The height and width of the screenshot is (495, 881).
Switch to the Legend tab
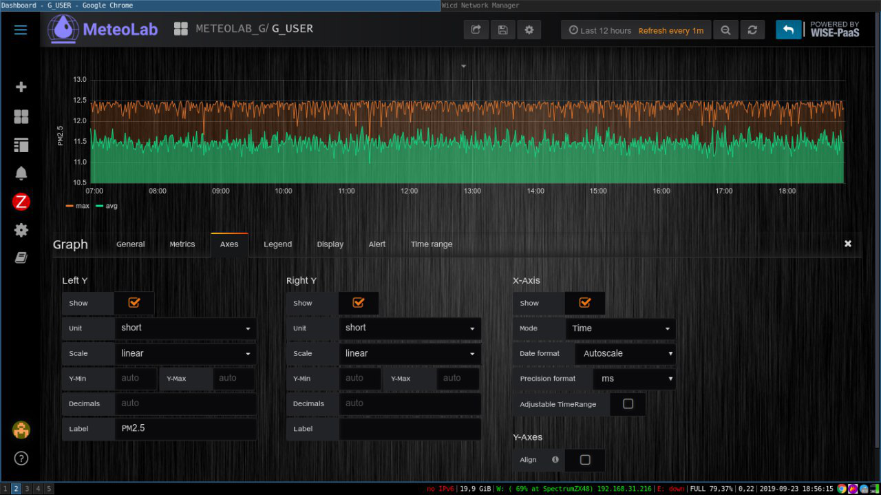277,244
